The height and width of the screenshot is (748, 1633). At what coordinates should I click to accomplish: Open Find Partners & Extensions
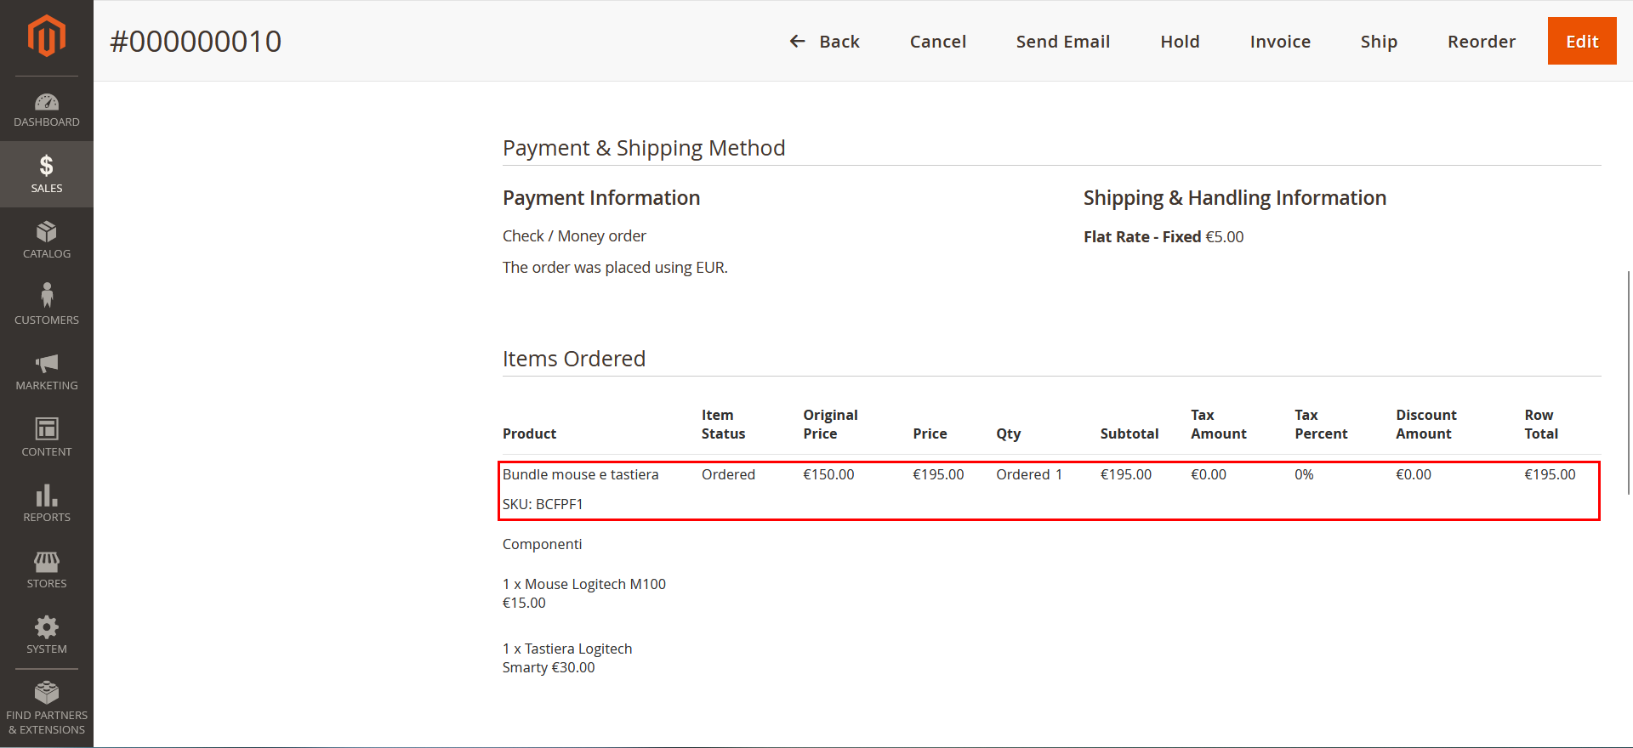47,708
